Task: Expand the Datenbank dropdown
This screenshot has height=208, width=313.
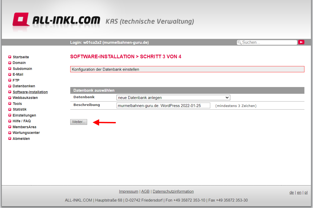Action: (x=173, y=98)
